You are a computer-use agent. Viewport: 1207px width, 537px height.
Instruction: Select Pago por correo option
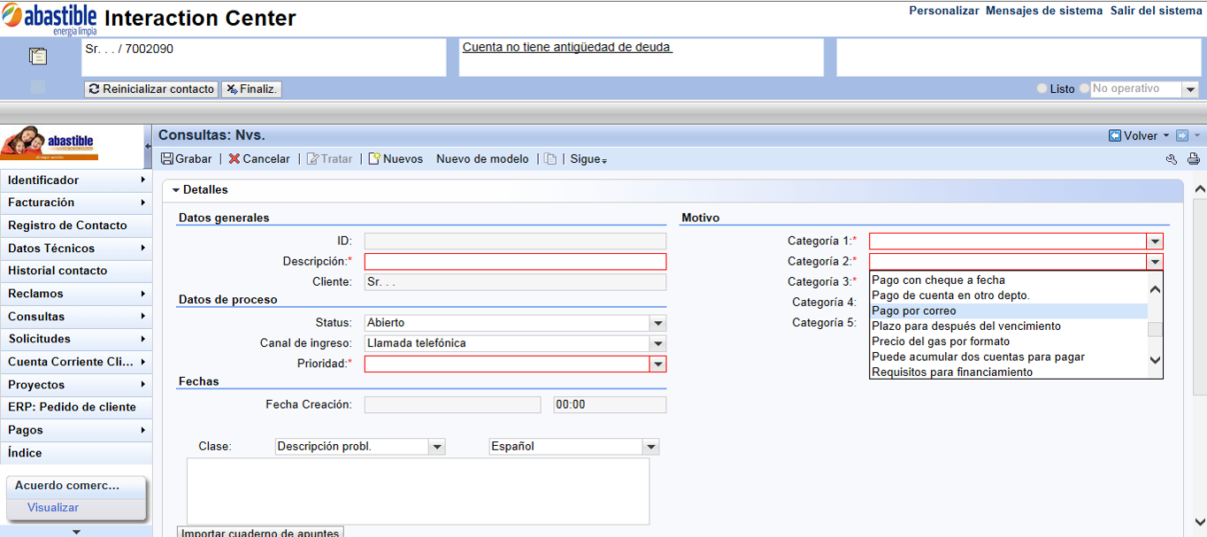pyautogui.click(x=1009, y=311)
